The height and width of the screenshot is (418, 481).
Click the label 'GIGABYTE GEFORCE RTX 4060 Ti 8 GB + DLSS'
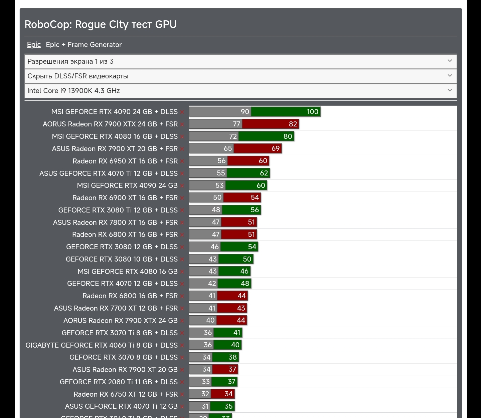[102, 345]
